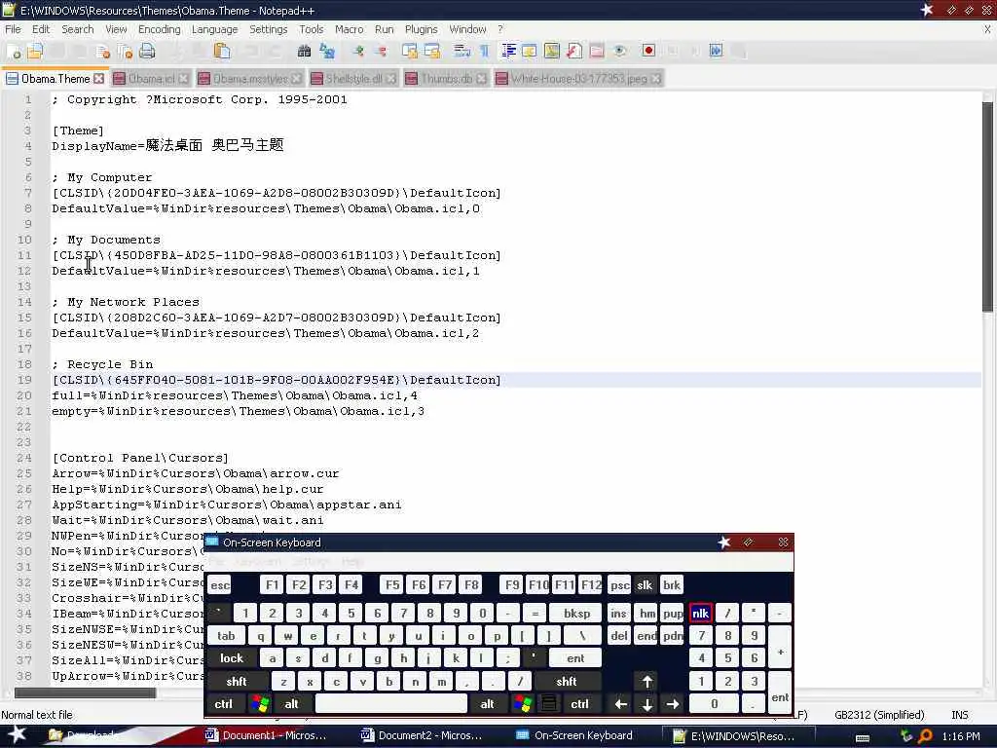Viewport: 997px width, 748px height.
Task: Toggle Show All Characters pilcrow icon
Action: pyautogui.click(x=485, y=52)
